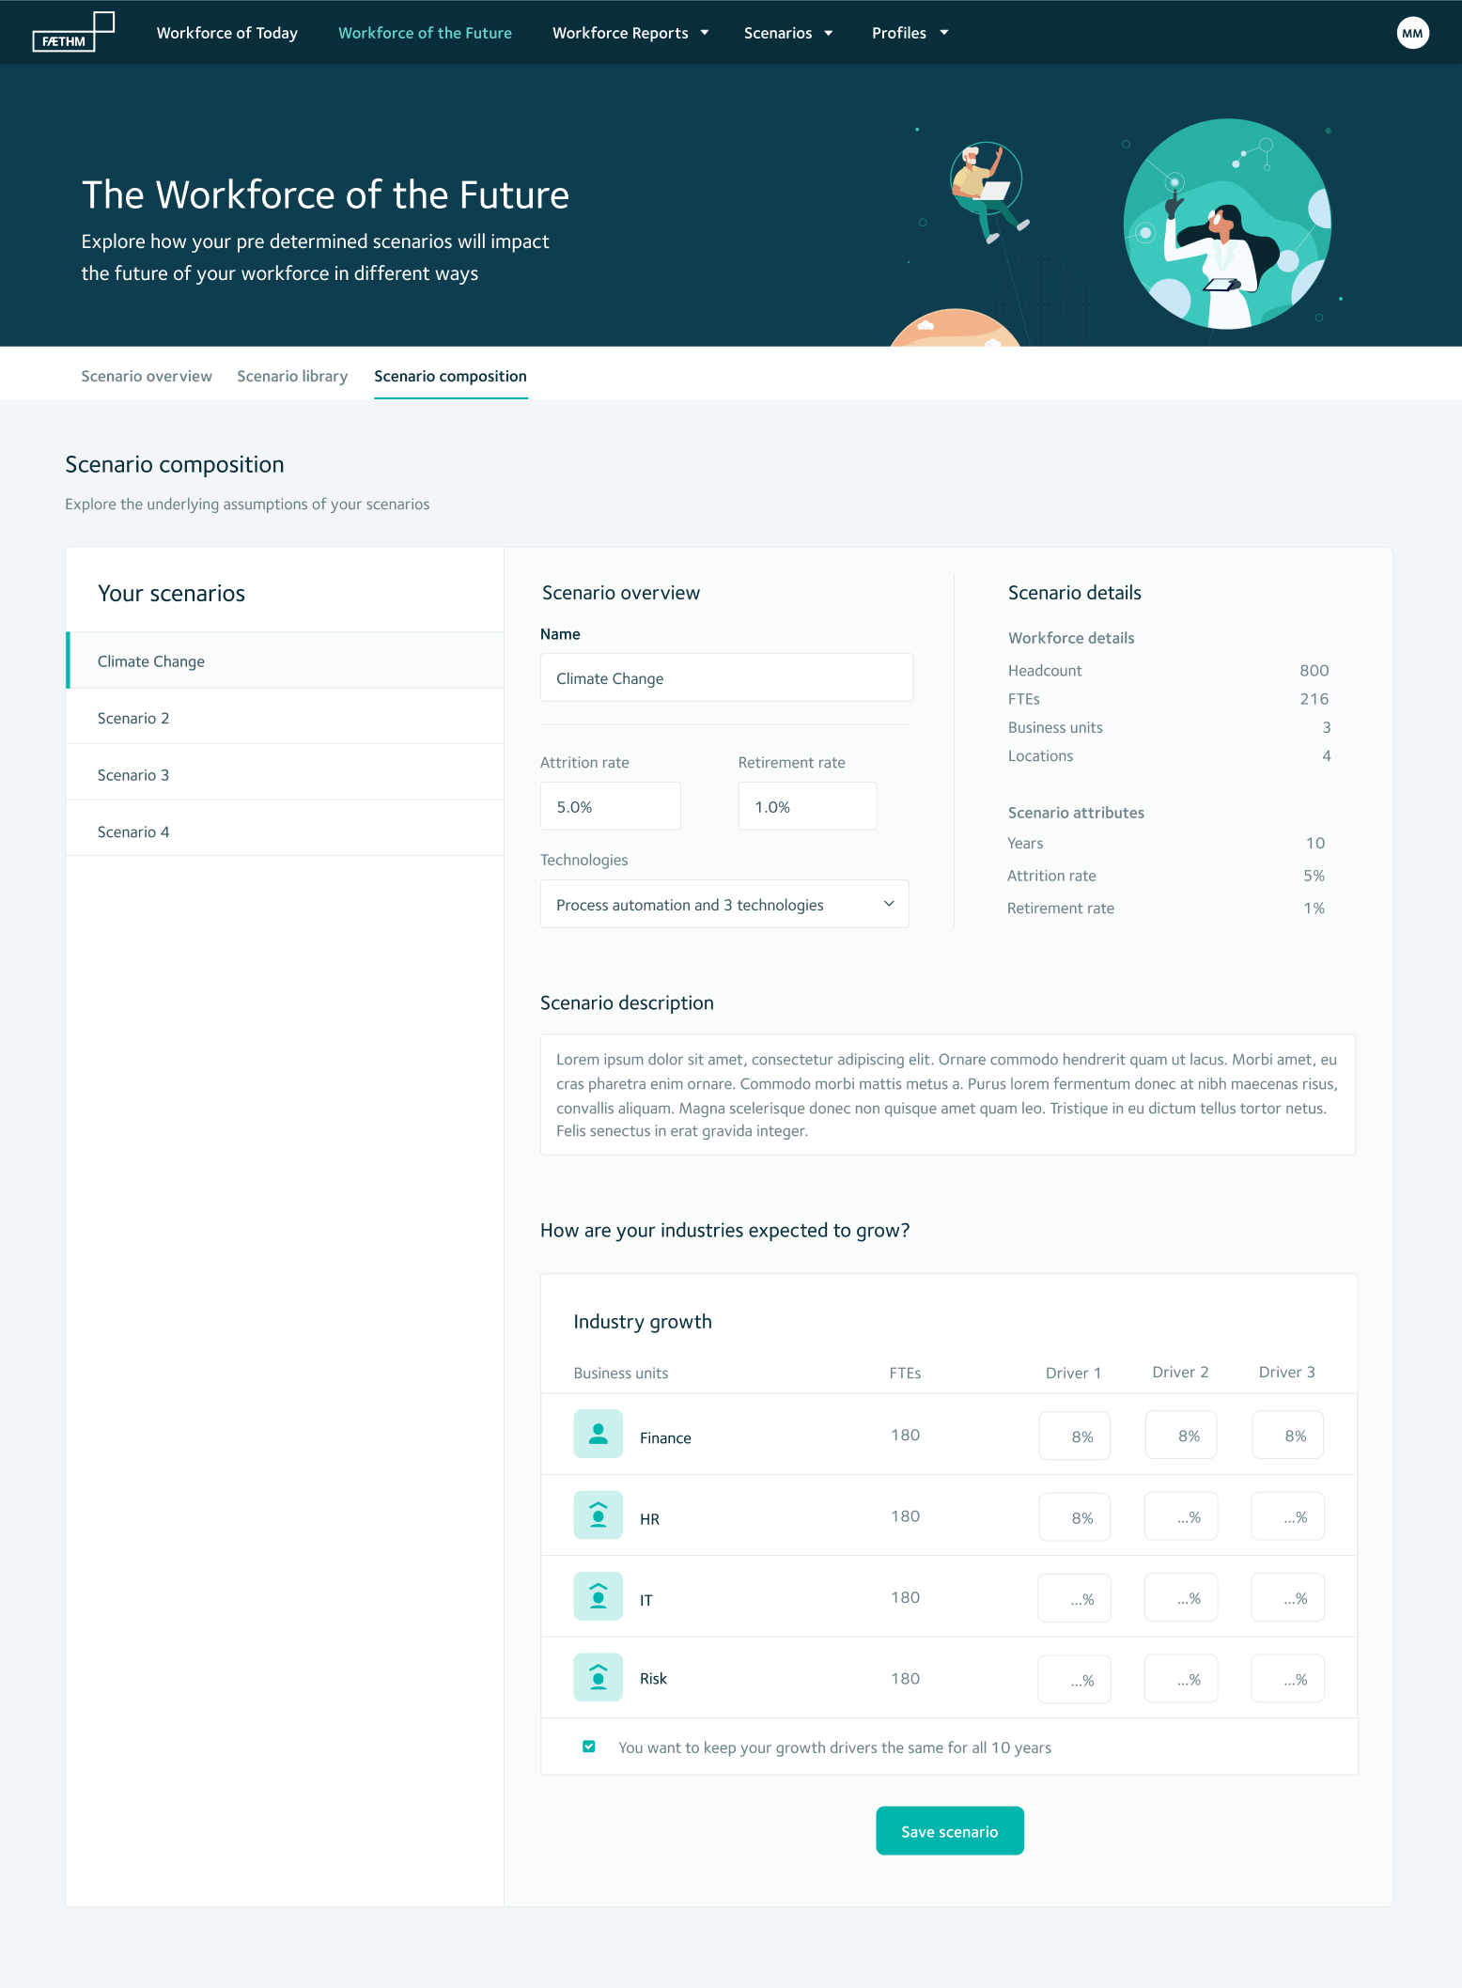The width and height of the screenshot is (1462, 1988).
Task: Click Finance Driver 1 percentage field
Action: pos(1074,1436)
